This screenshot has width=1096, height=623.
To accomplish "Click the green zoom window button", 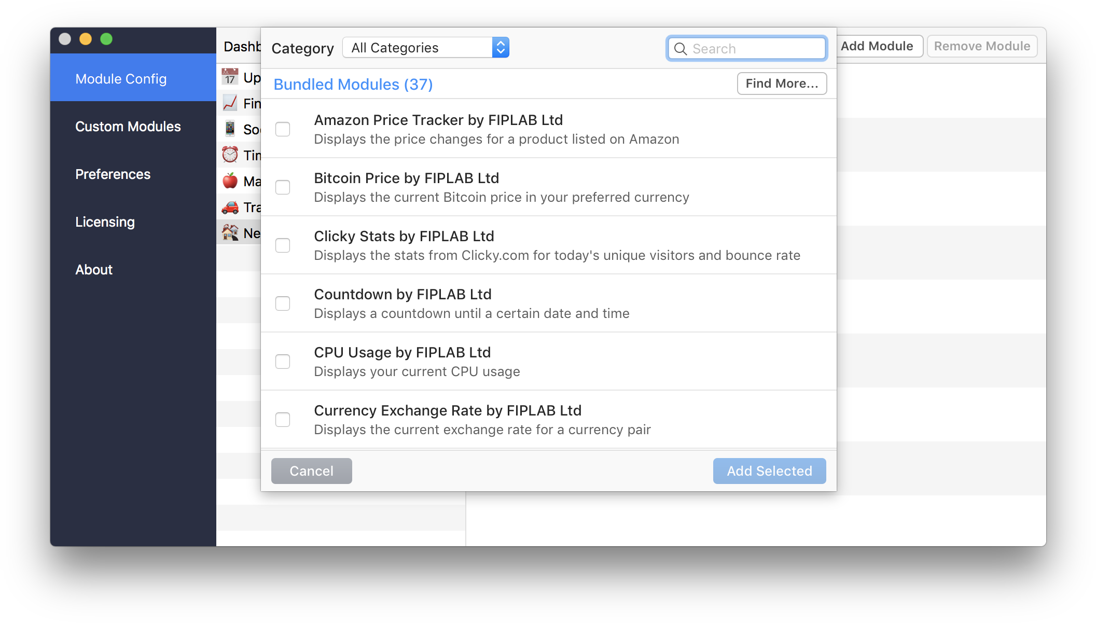I will [106, 39].
